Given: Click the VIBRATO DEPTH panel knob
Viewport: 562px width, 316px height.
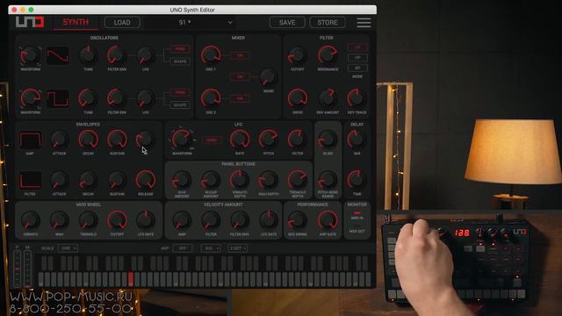Looking at the screenshot, I should pyautogui.click(x=240, y=180).
